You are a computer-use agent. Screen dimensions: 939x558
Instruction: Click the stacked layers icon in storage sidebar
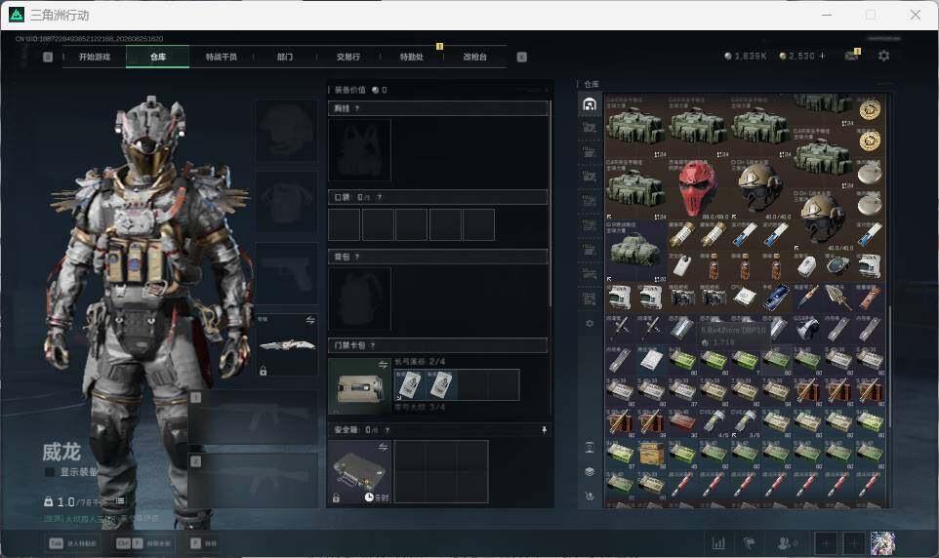(x=590, y=472)
